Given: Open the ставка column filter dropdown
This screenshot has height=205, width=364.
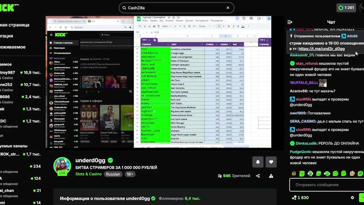Looking at the screenshot, I should (217, 44).
